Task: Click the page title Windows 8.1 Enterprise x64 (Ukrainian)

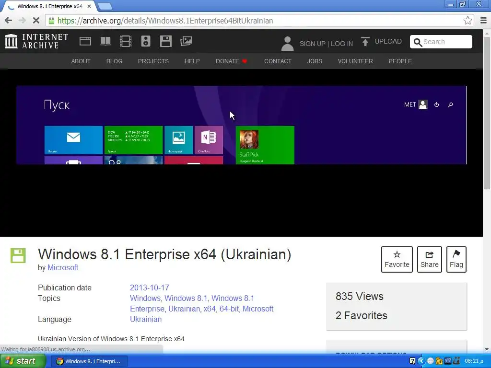Action: (x=164, y=254)
